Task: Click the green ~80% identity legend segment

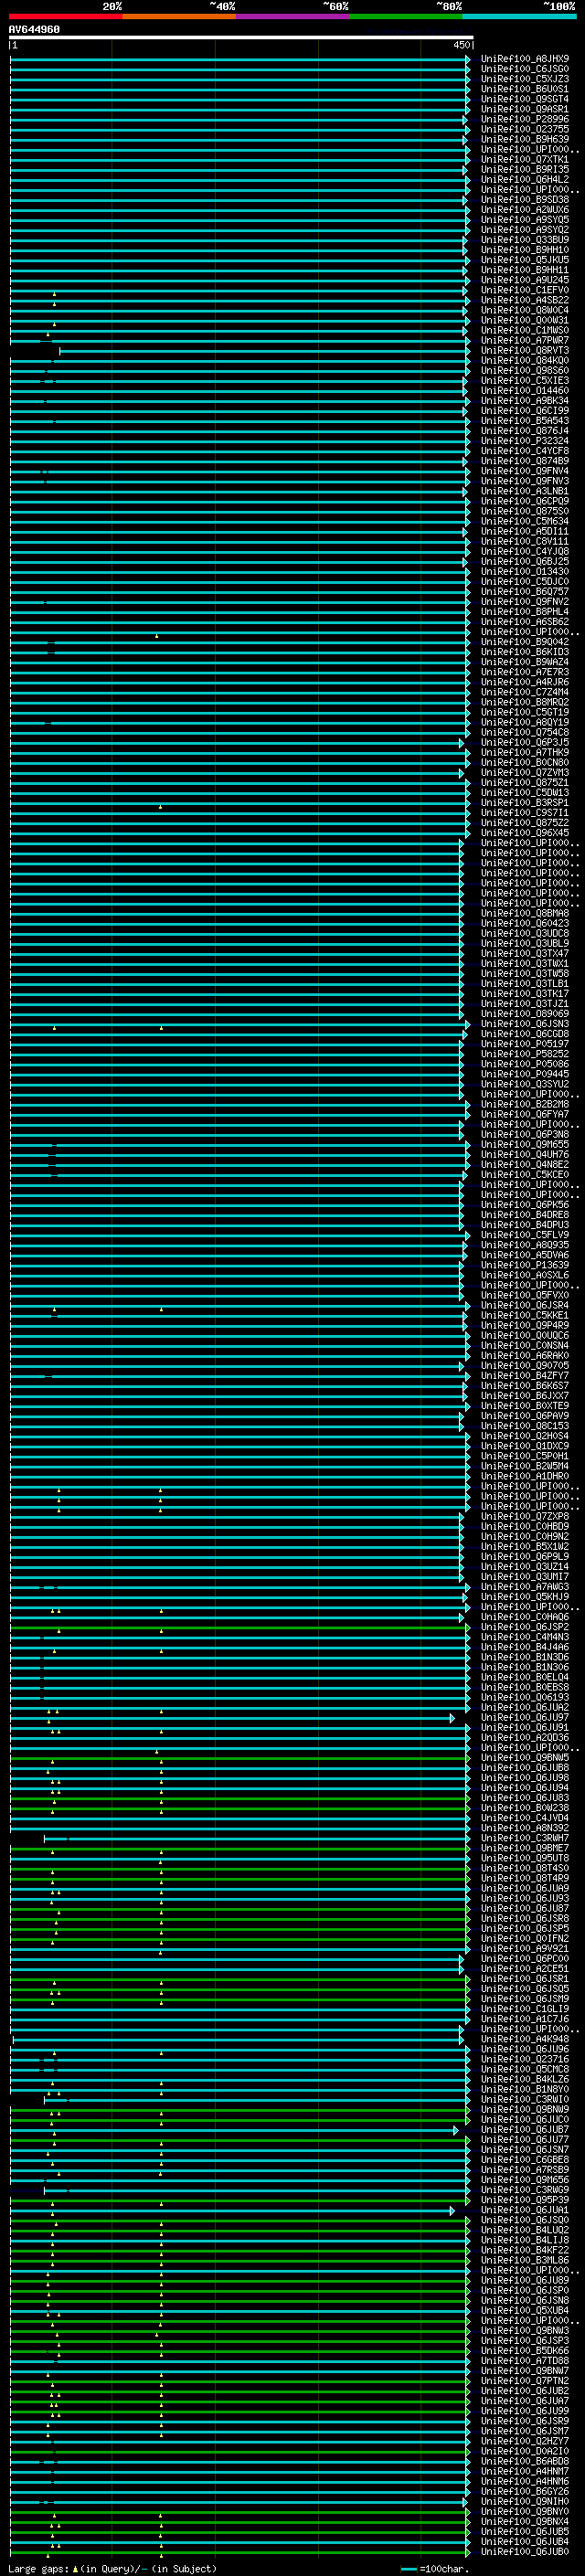Action: 406,16
